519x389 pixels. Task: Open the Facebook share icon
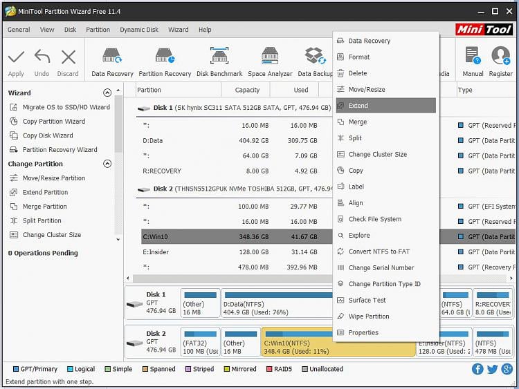point(477,369)
